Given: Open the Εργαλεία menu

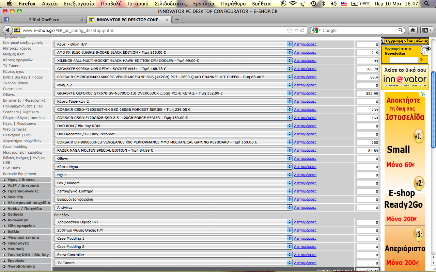Looking at the screenshot, I should pos(204,4).
